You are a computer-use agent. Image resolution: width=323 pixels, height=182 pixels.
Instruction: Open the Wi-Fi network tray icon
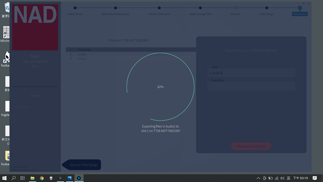coord(277,178)
